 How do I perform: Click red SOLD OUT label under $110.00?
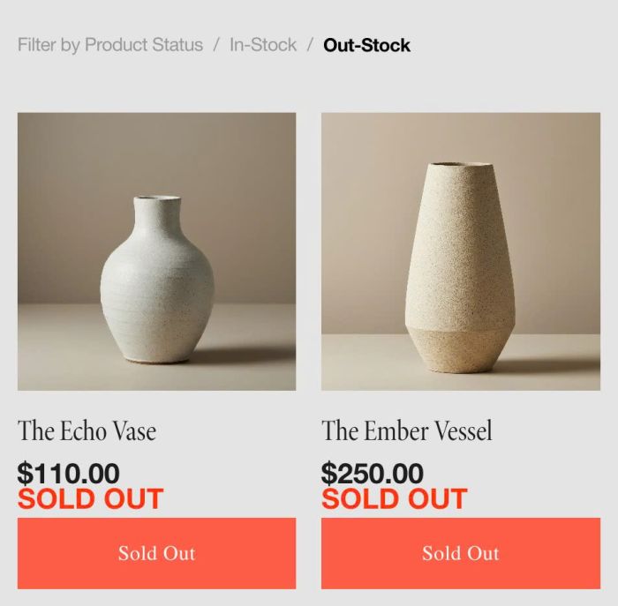click(90, 499)
